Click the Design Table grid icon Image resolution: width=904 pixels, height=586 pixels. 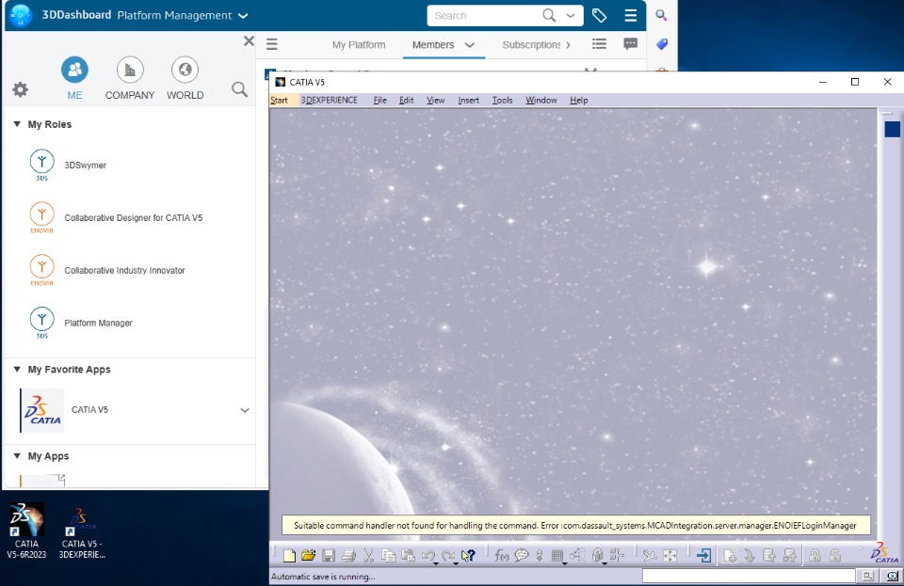tap(557, 556)
